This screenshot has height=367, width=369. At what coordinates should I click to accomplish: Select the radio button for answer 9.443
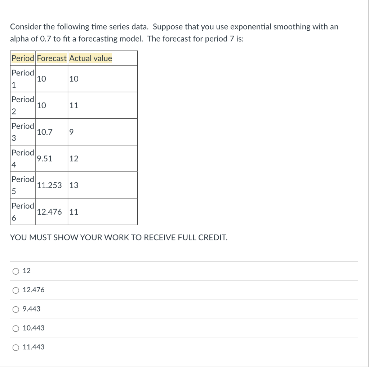15,309
